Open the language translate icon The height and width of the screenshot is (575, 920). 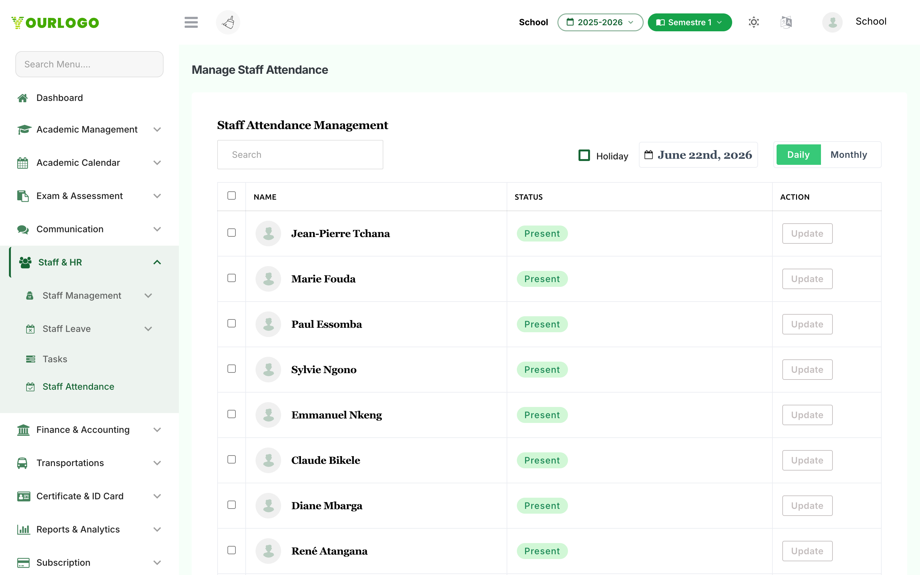[786, 22]
